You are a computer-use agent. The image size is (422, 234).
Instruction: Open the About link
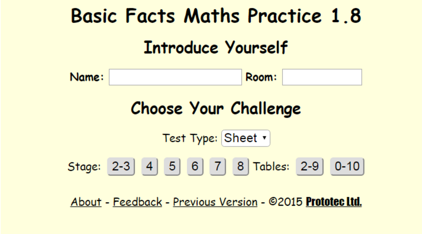[86, 202]
